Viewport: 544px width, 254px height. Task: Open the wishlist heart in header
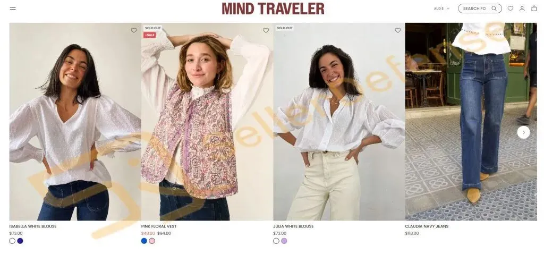(511, 9)
